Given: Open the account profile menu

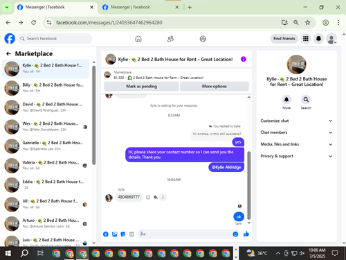Looking at the screenshot, I should click(331, 39).
